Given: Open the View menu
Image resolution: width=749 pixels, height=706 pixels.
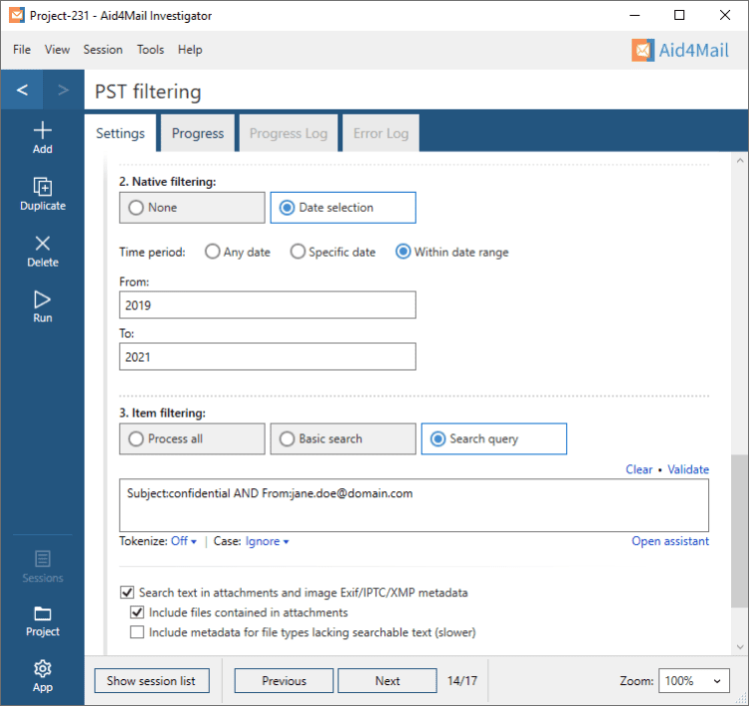Looking at the screenshot, I should pos(57,50).
